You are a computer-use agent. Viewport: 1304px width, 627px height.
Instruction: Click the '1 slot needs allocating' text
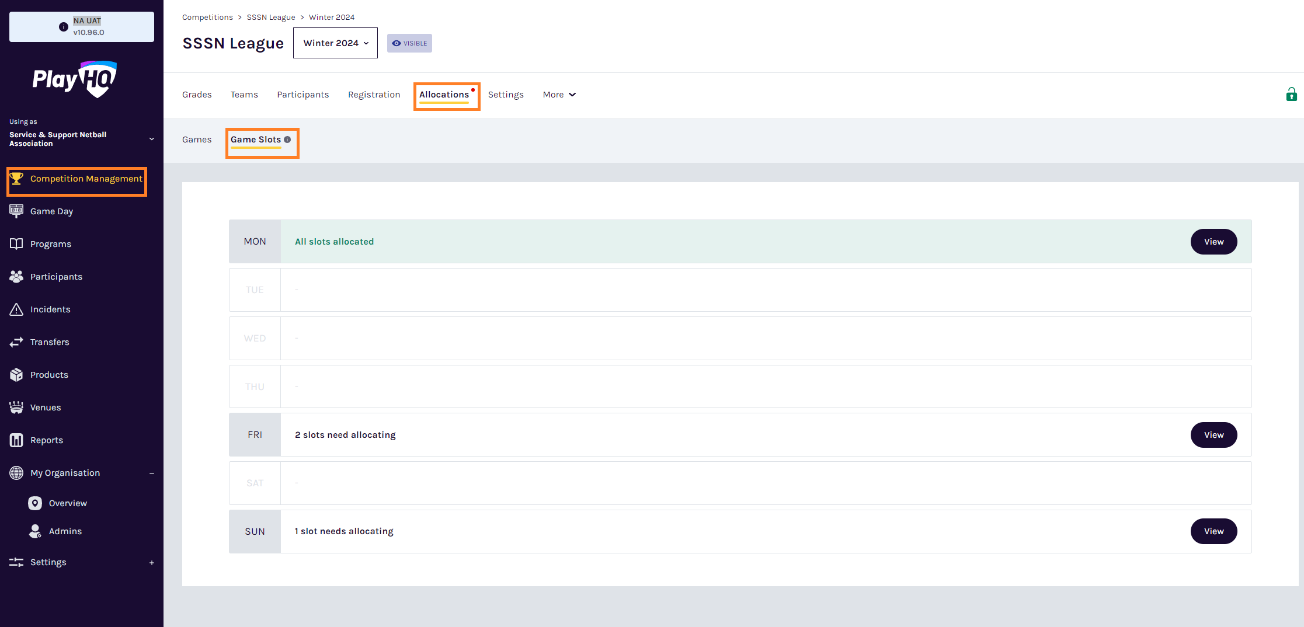344,531
